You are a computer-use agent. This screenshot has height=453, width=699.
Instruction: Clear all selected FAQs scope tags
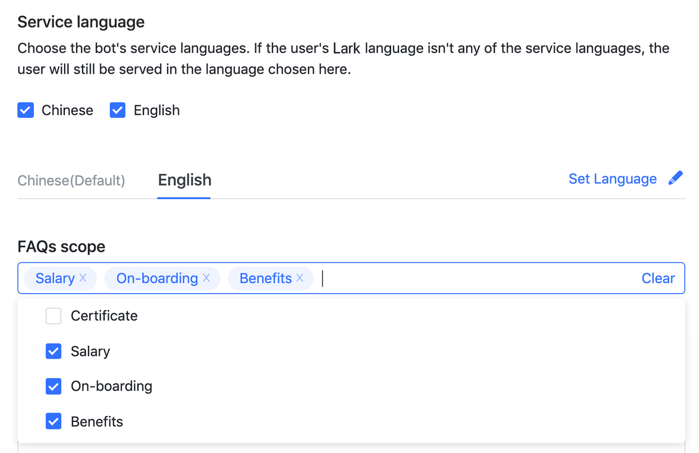pyautogui.click(x=658, y=278)
